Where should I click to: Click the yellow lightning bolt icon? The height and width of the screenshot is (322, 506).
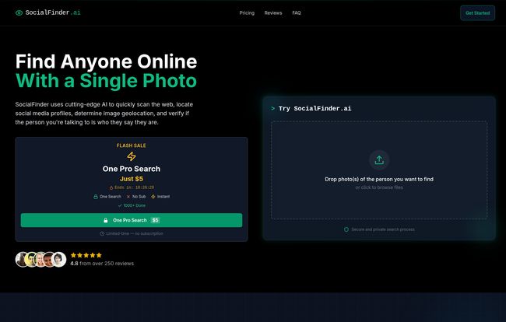132,156
